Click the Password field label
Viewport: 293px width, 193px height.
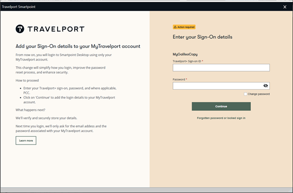pos(180,79)
